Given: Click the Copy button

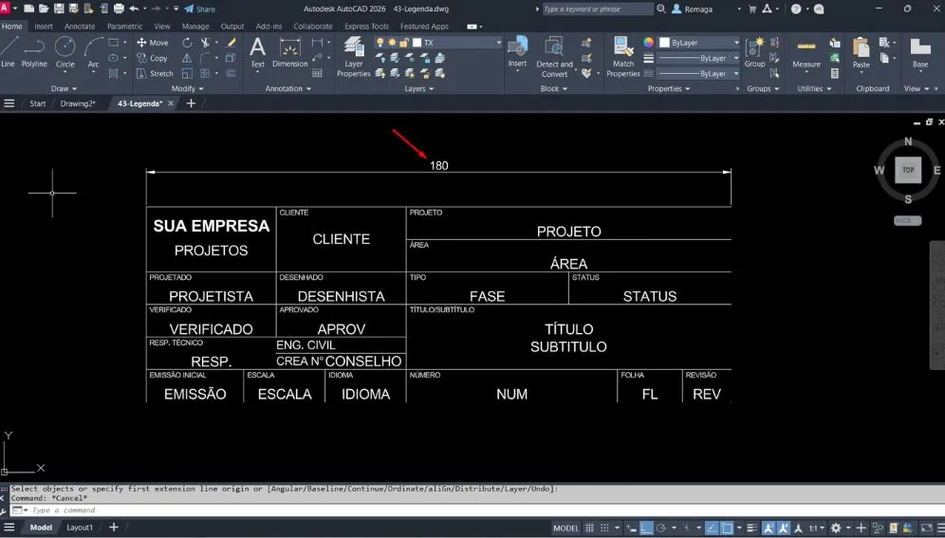Looking at the screenshot, I should click(x=153, y=58).
